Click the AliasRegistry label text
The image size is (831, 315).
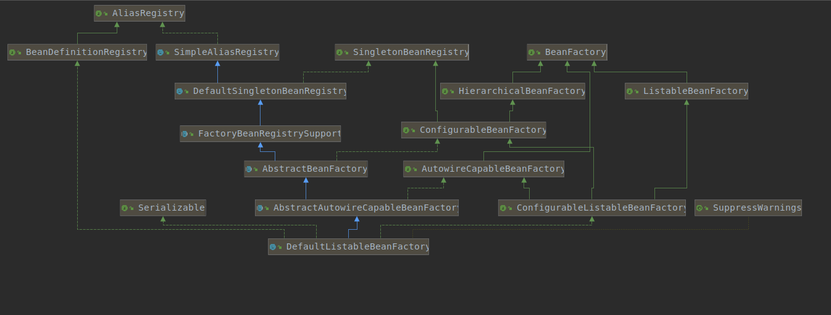pyautogui.click(x=148, y=13)
